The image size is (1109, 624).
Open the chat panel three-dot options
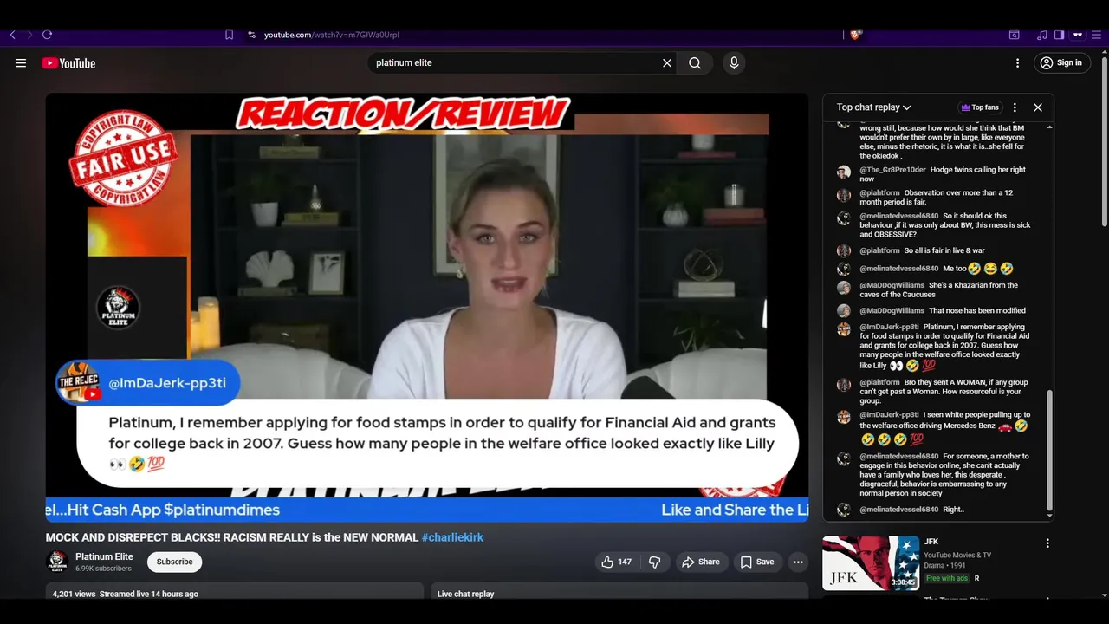tap(1015, 107)
